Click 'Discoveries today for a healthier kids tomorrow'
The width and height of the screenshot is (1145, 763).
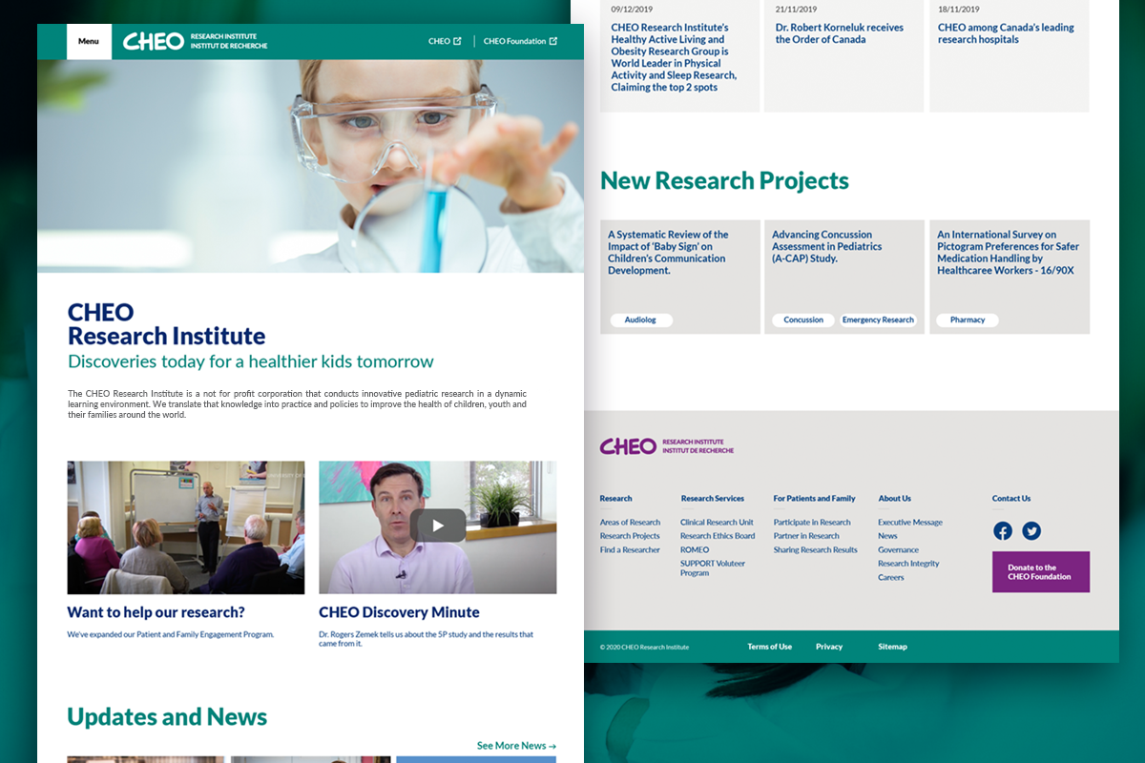click(x=251, y=361)
